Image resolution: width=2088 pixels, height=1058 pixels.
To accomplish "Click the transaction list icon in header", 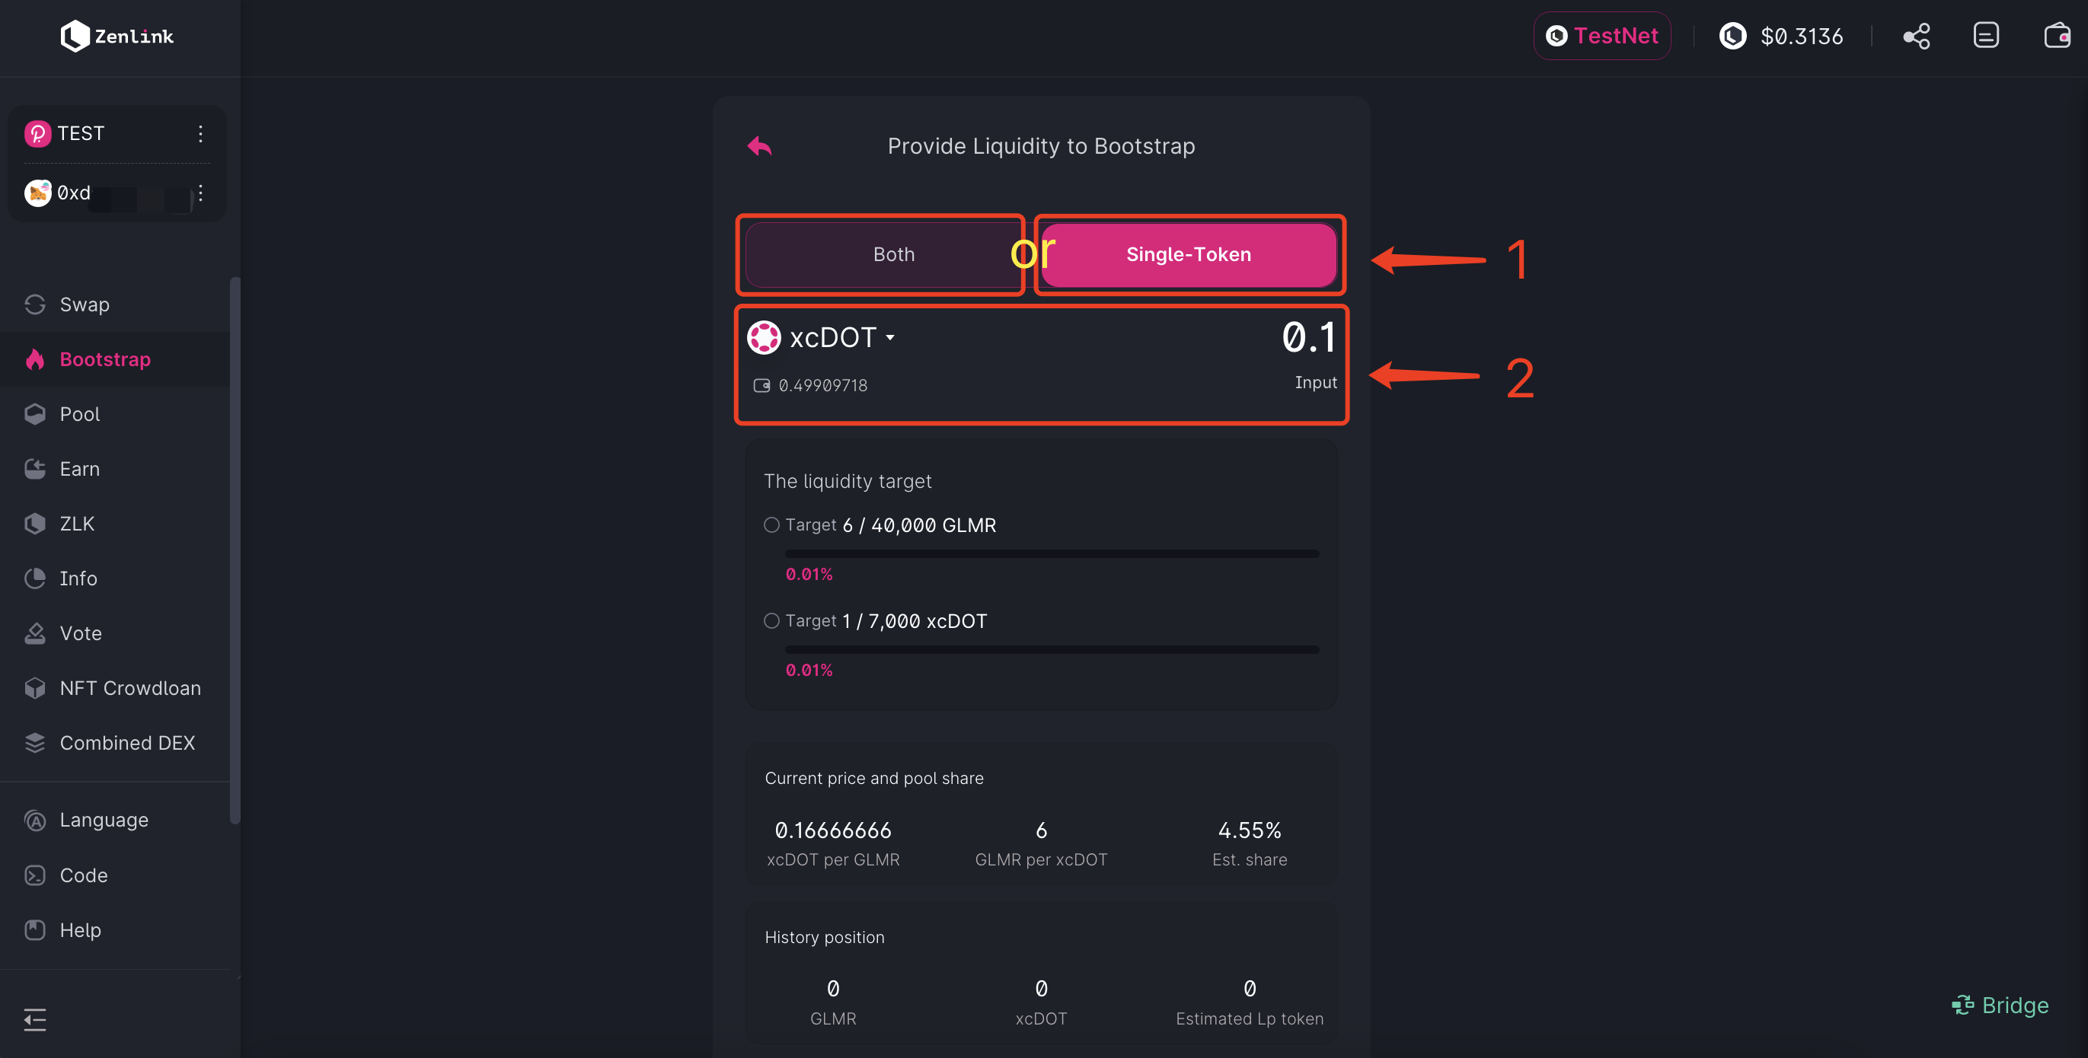I will click(x=1985, y=36).
